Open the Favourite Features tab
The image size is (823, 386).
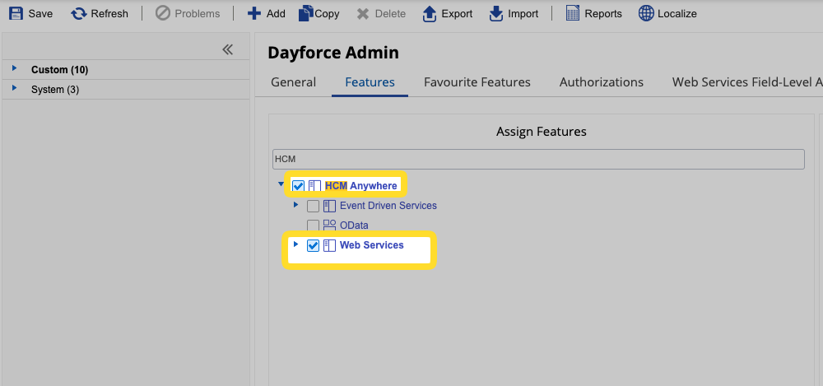[x=477, y=82]
